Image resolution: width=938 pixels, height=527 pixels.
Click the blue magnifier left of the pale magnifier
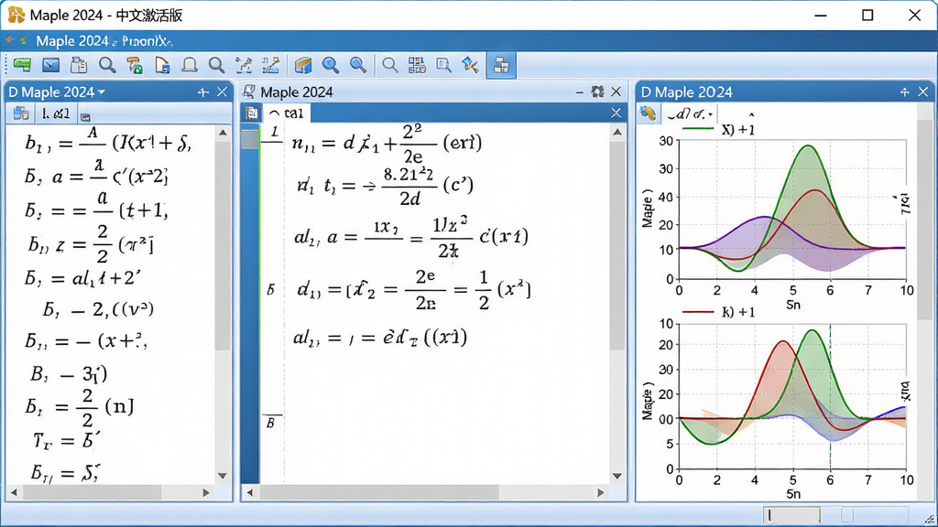pos(358,65)
